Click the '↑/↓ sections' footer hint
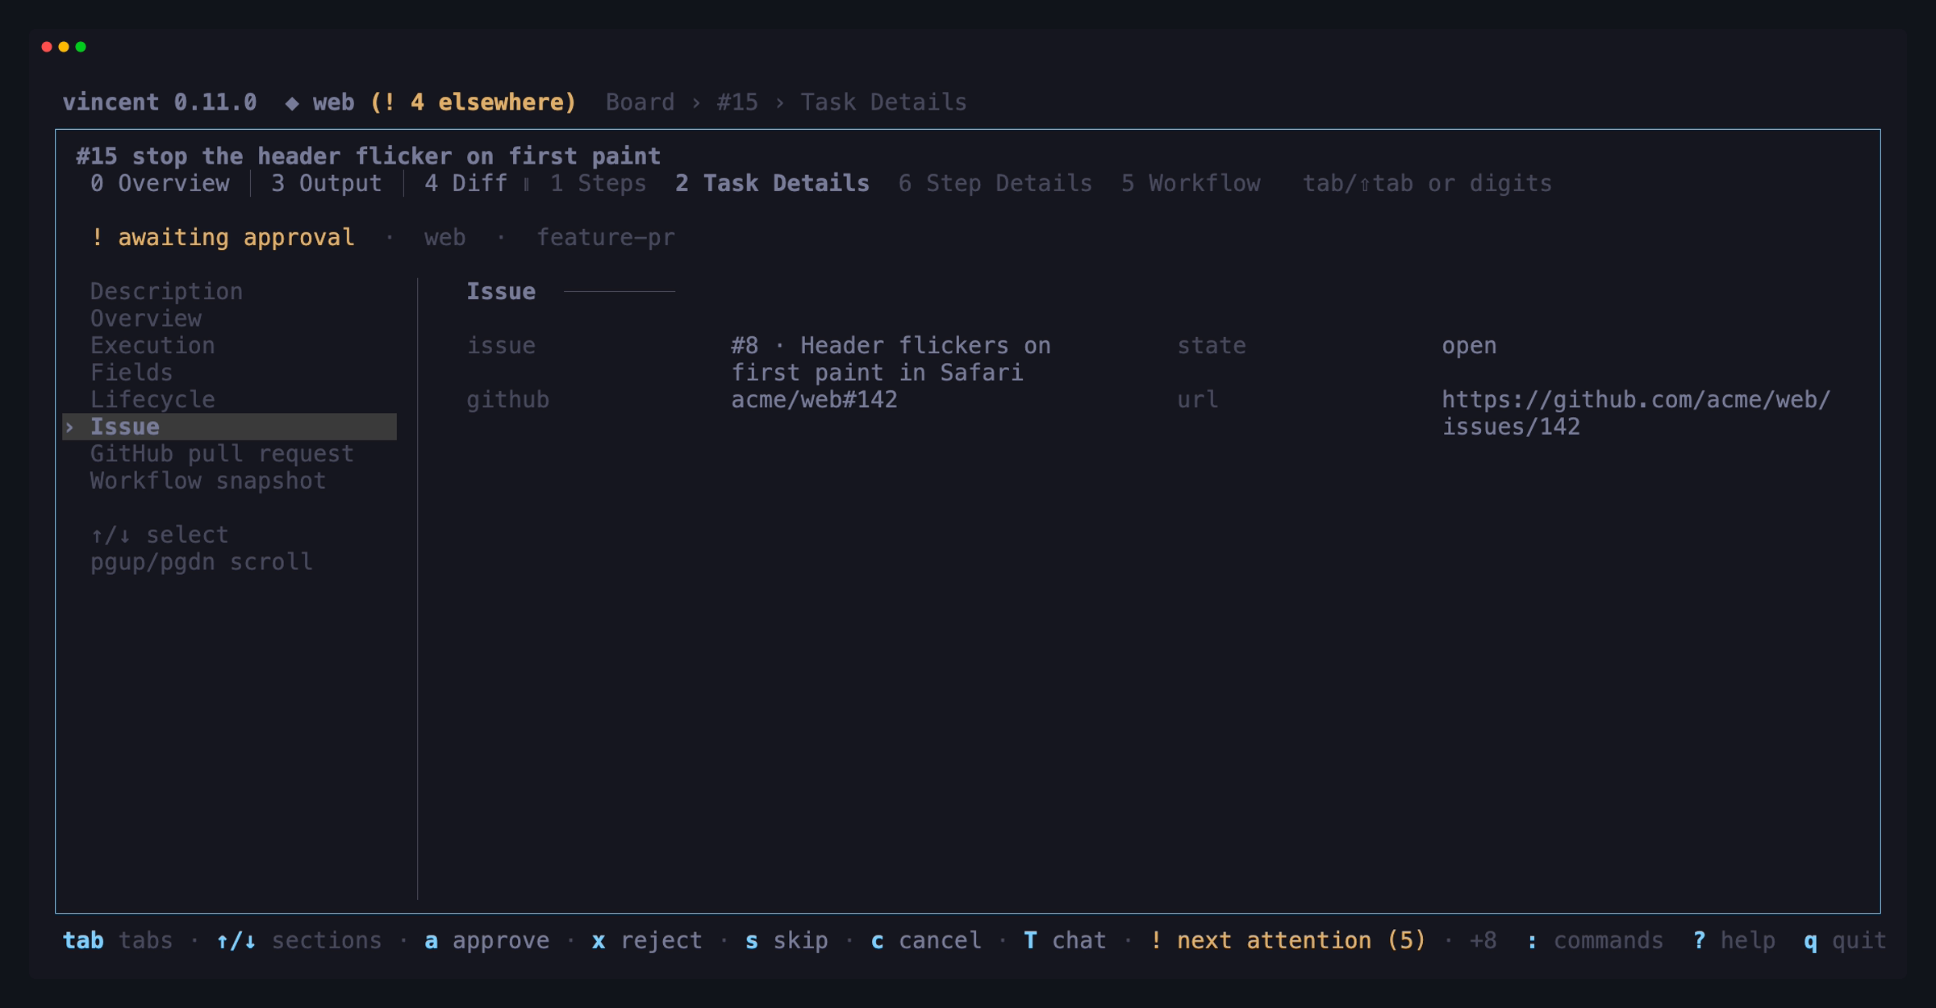Image resolution: width=1936 pixels, height=1008 pixels. pos(298,940)
